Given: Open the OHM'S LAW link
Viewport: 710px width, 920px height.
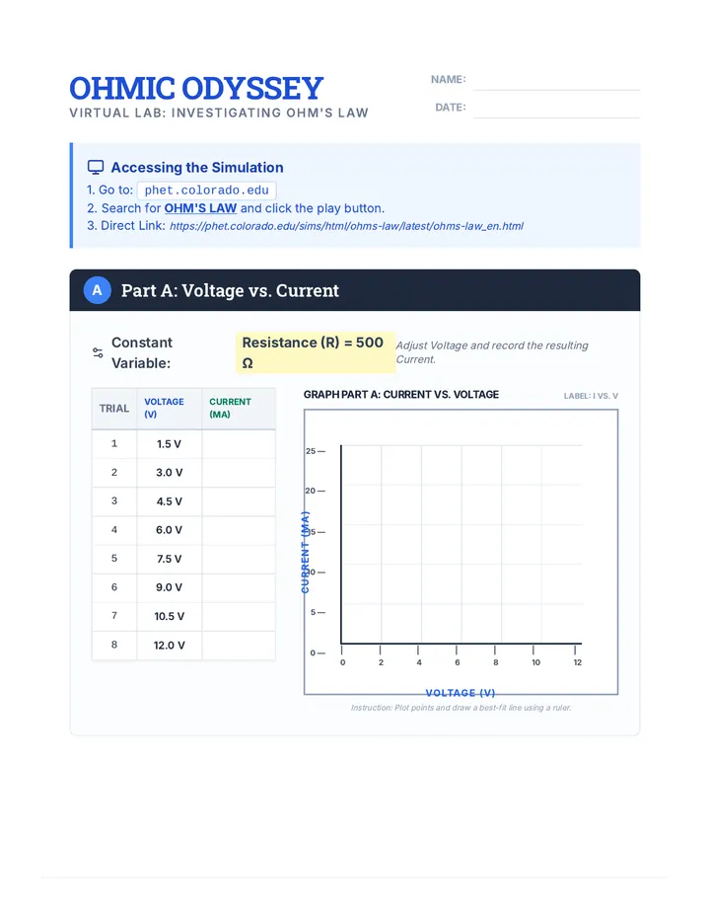Looking at the screenshot, I should [x=200, y=208].
